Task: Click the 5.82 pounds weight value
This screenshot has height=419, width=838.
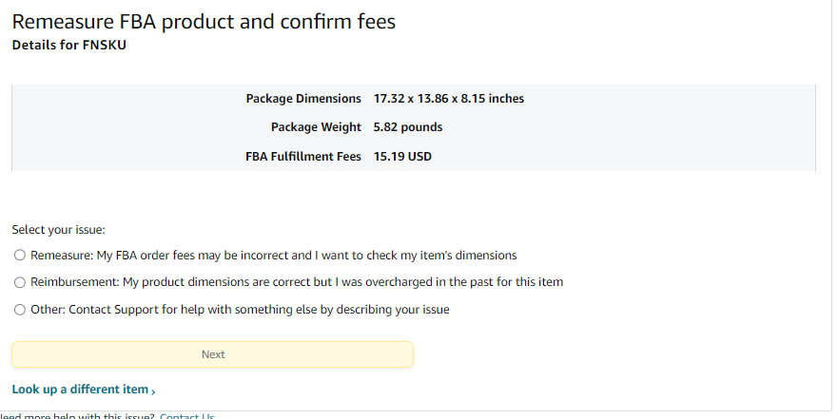Action: point(408,127)
